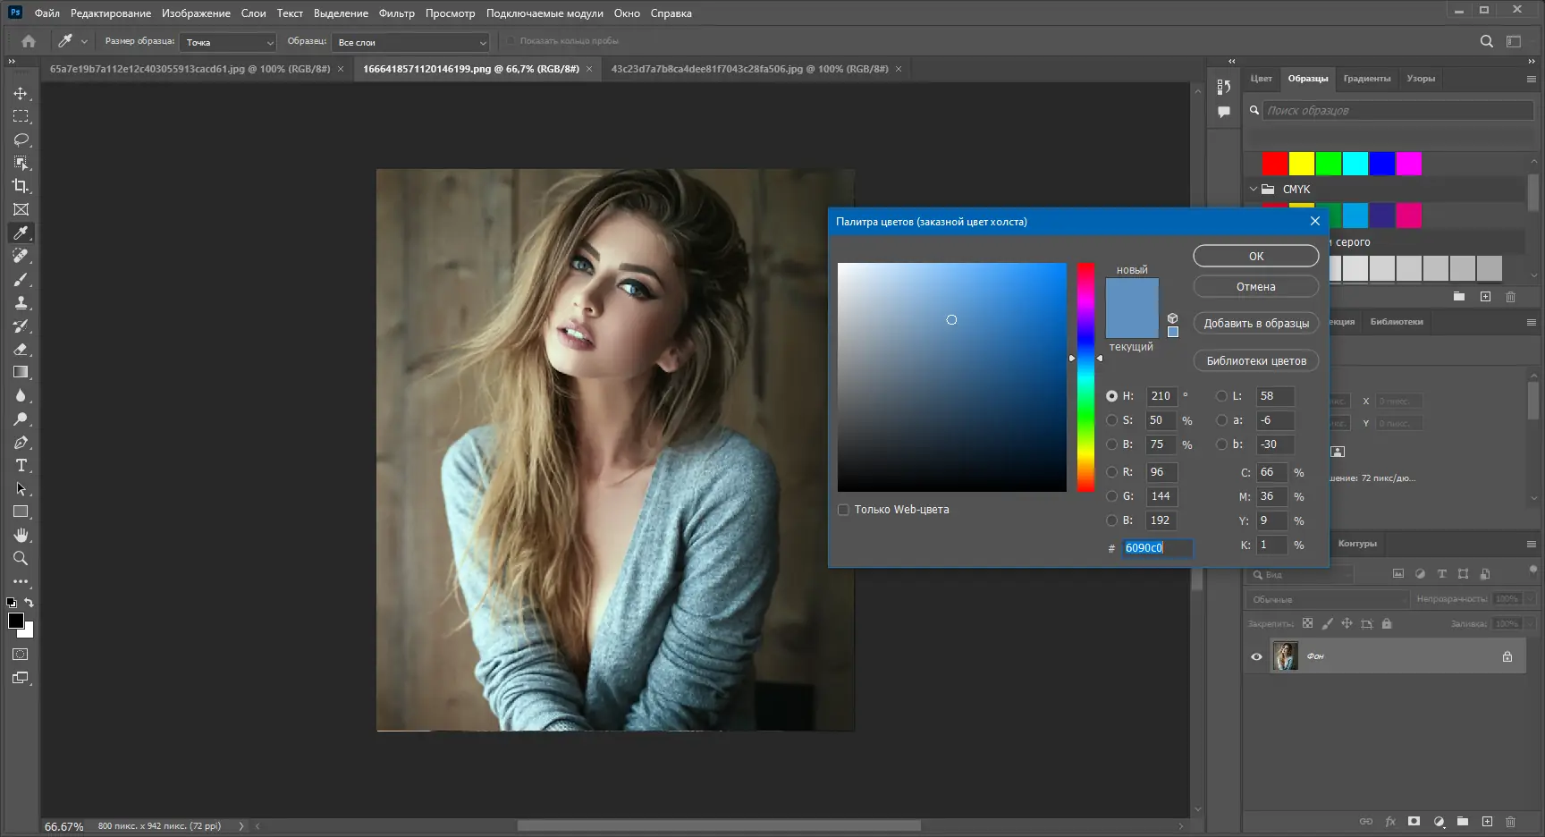Viewport: 1545px width, 837px height.
Task: Select the S: saturation radio button
Action: (1112, 420)
